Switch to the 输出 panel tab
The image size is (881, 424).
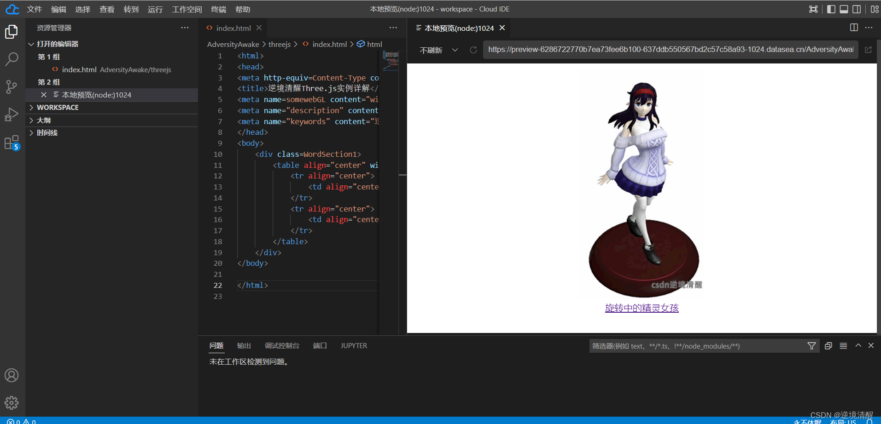[x=244, y=346]
